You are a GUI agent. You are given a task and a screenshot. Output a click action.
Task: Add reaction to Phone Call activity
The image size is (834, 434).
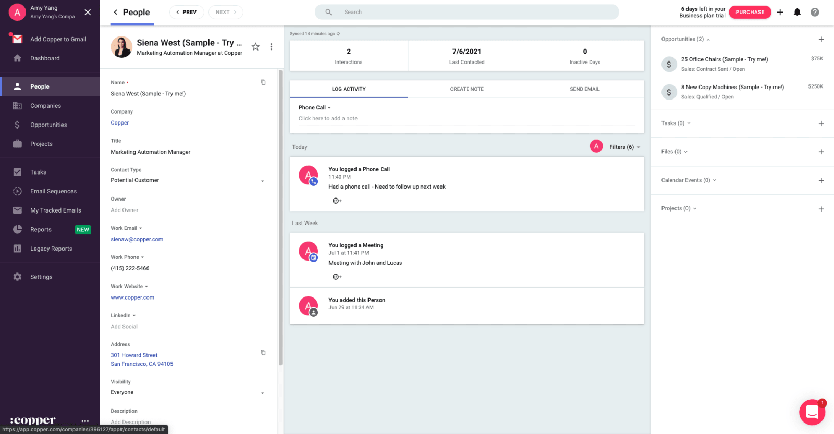337,201
